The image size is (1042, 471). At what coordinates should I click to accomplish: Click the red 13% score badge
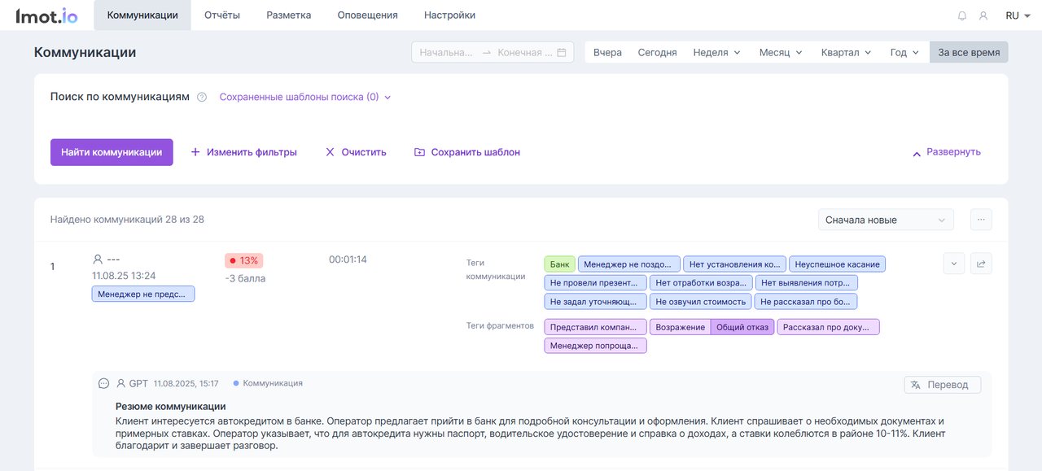(244, 260)
